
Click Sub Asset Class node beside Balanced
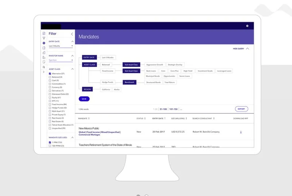131,65
